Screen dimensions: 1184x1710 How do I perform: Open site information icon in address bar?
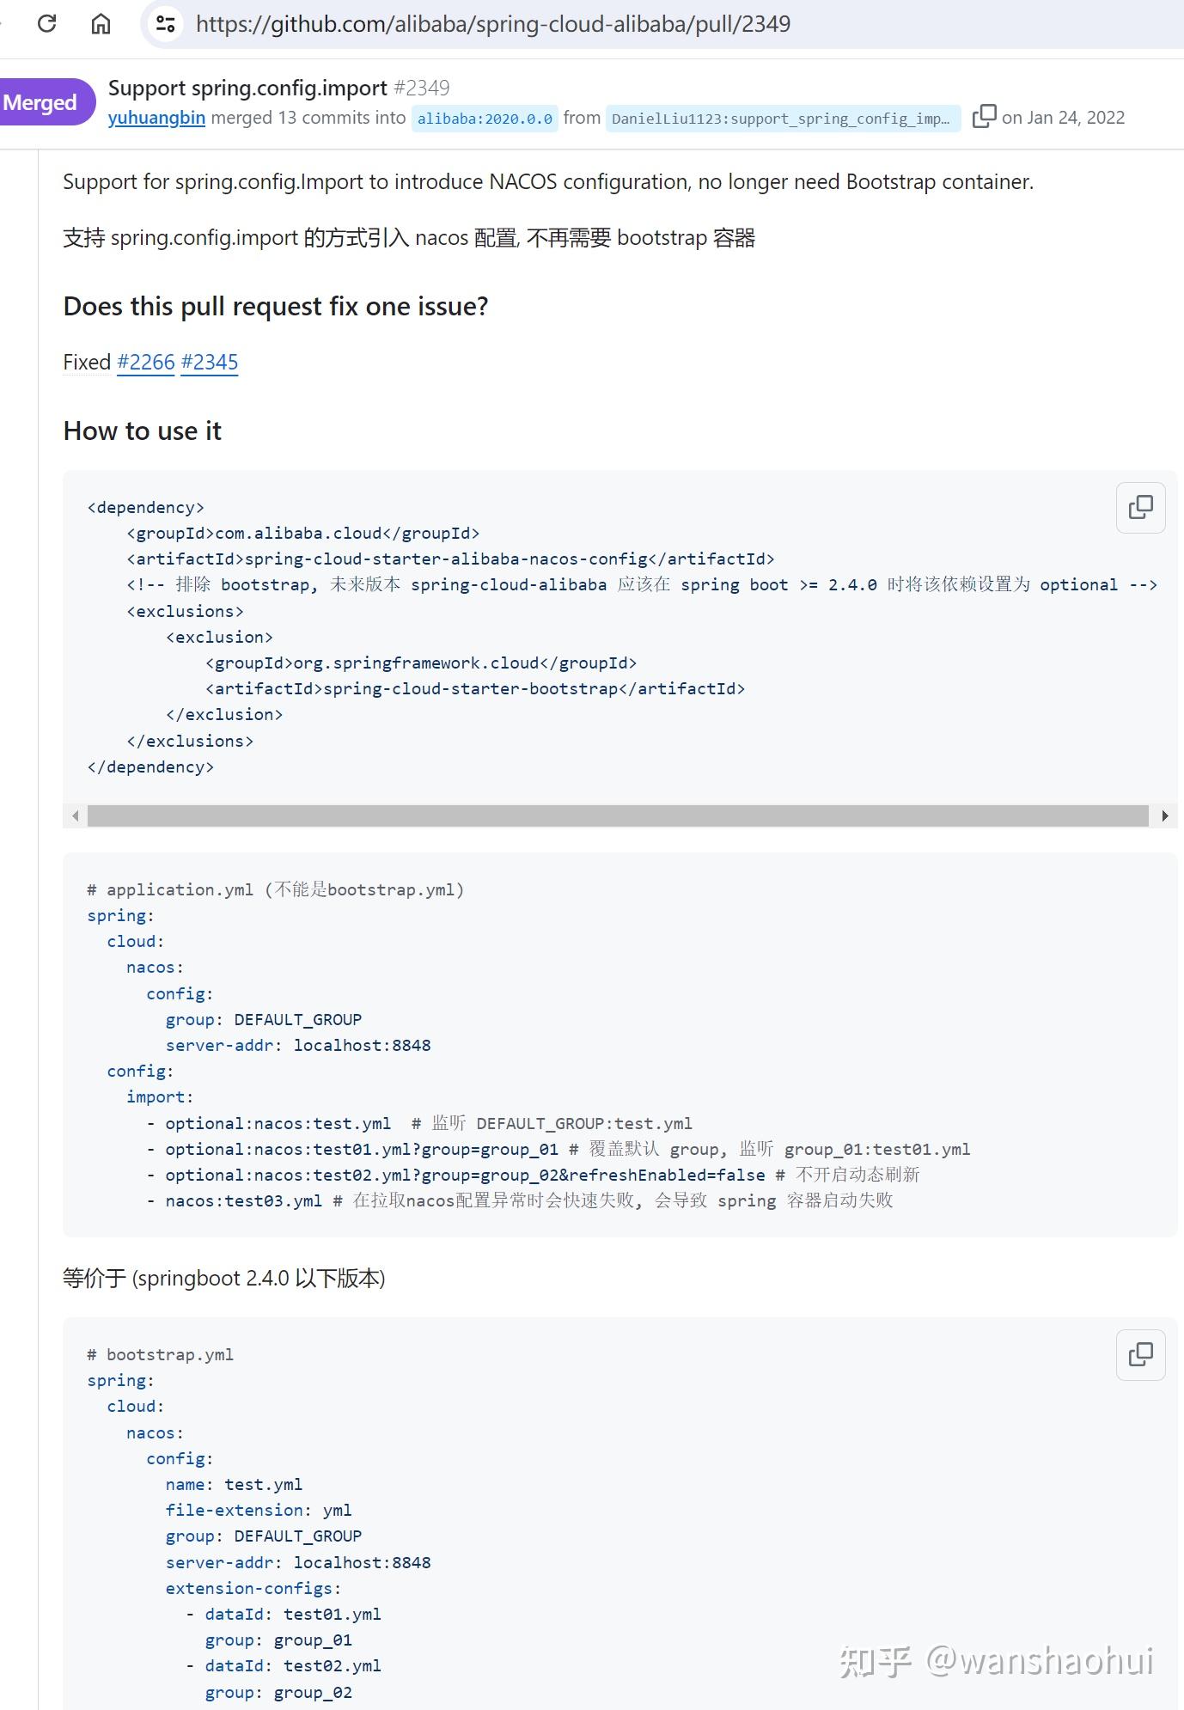165,23
